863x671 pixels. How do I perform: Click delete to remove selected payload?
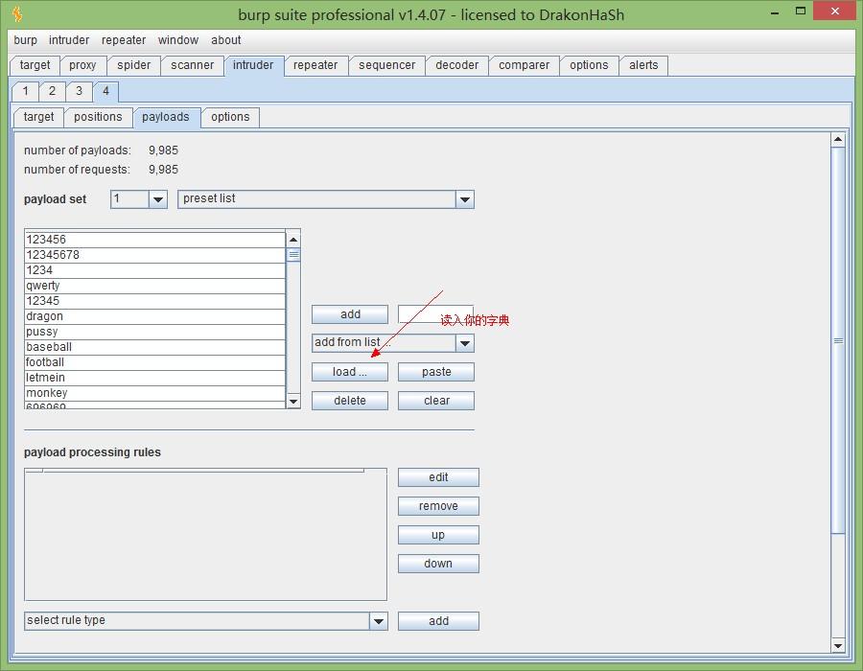[x=350, y=401]
